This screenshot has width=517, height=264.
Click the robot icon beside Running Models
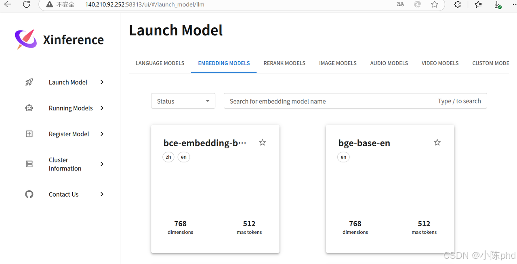point(29,108)
